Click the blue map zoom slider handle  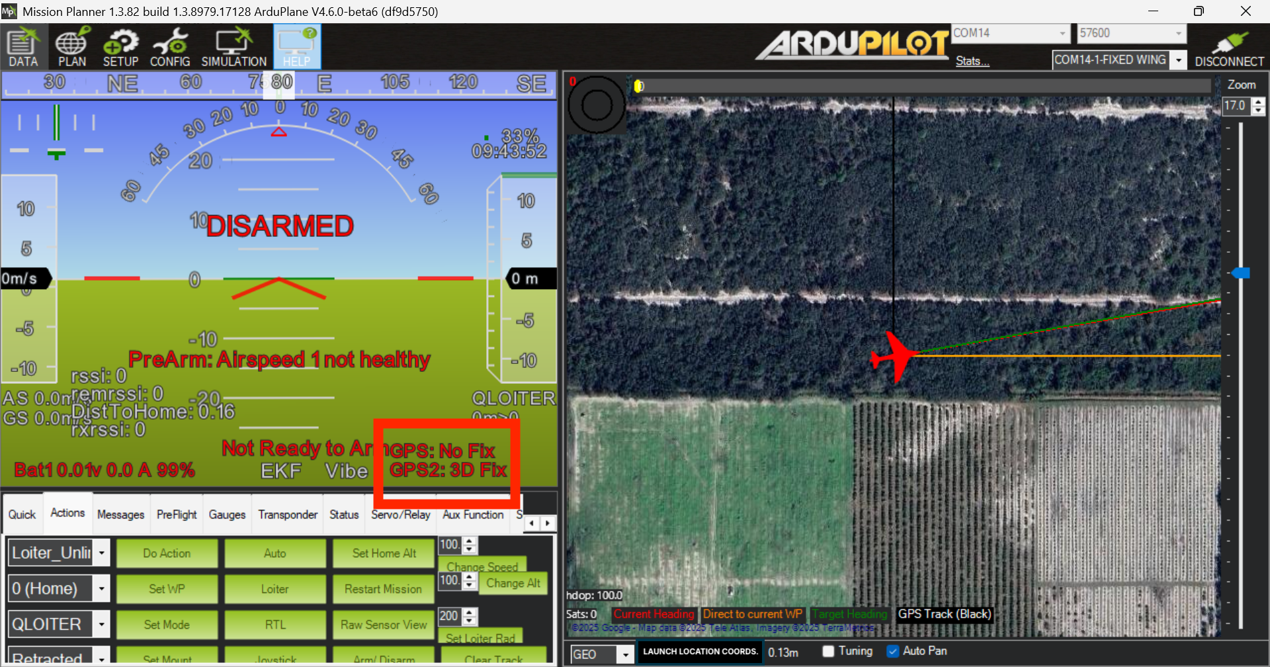pos(1241,273)
